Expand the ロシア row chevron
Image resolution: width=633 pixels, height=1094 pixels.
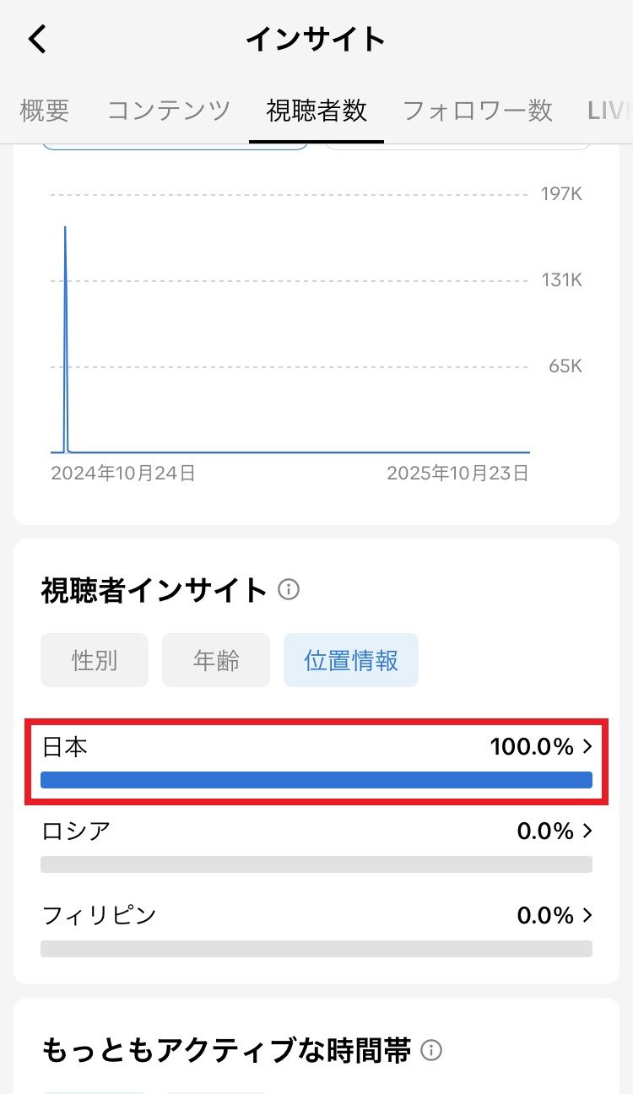tap(587, 831)
